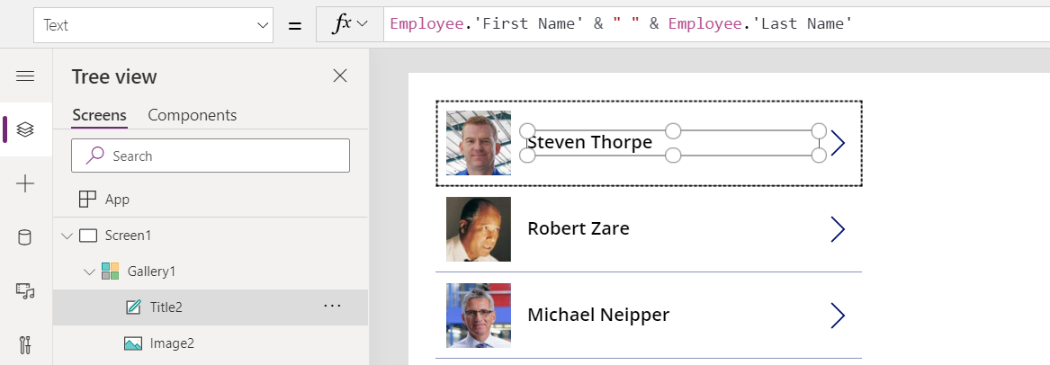The image size is (1050, 365).
Task: Click the arrow next to Steven Thorpe
Action: tap(838, 143)
